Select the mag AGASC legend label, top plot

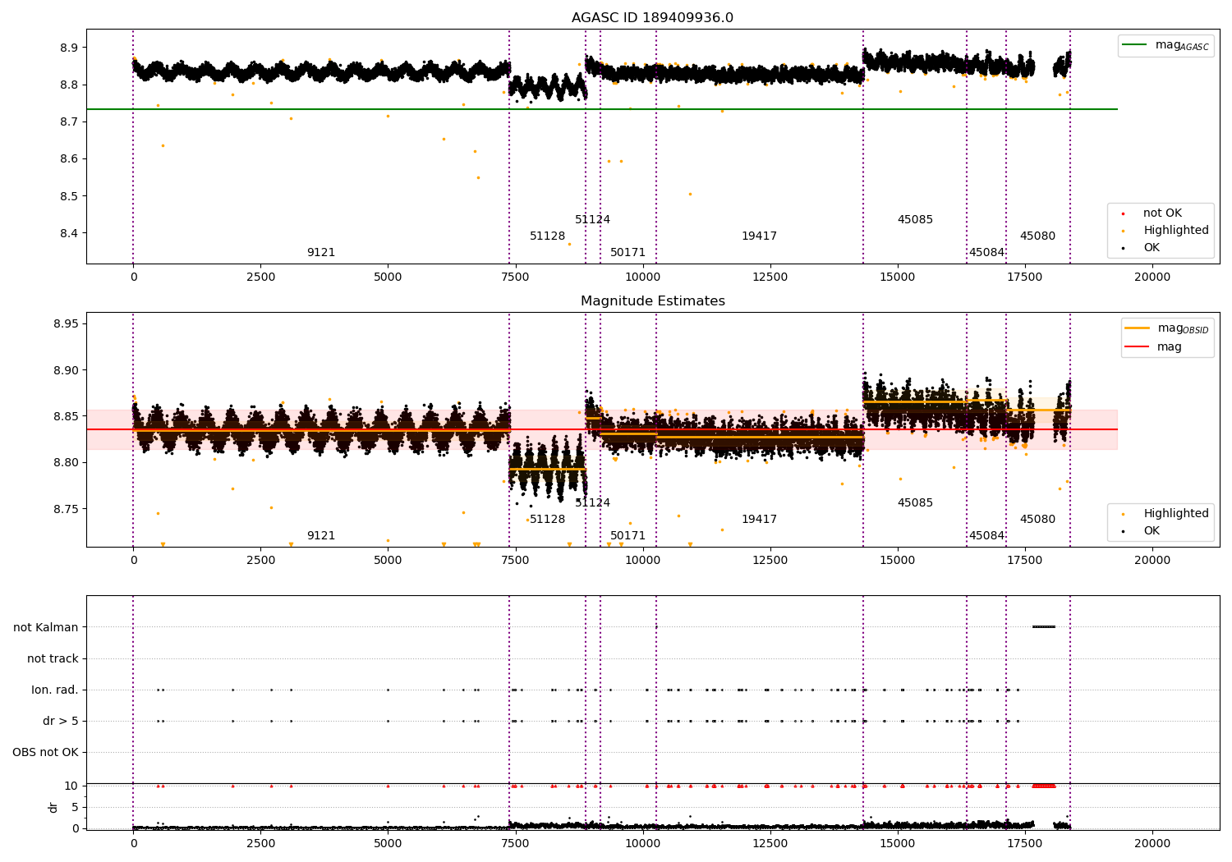click(1182, 46)
